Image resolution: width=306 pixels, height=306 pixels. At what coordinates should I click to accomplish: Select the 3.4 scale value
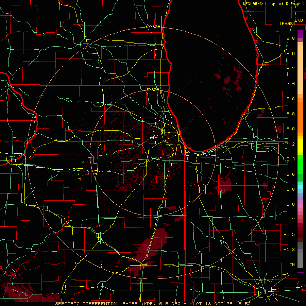point(291,159)
